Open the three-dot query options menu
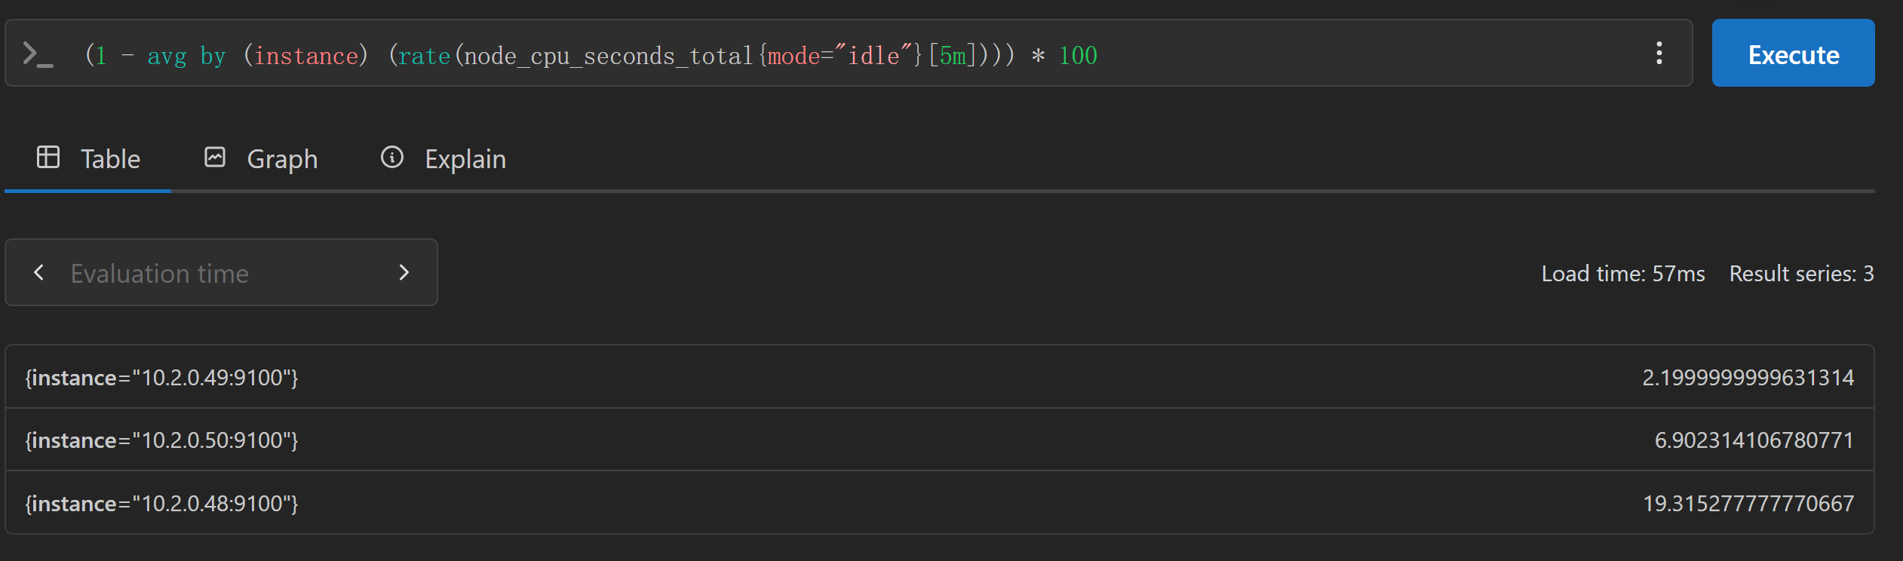1903x561 pixels. tap(1659, 53)
